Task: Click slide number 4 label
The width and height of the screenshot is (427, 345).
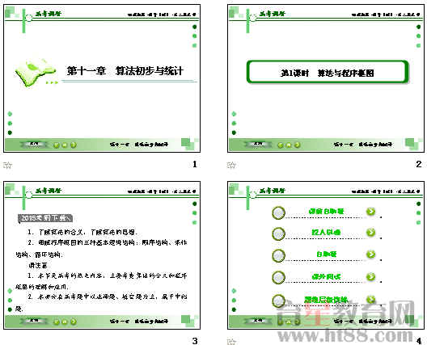Action: point(419,341)
